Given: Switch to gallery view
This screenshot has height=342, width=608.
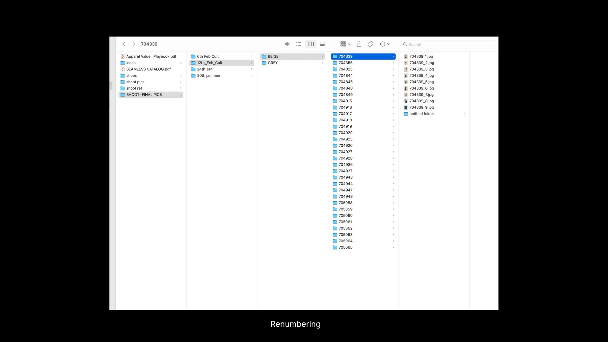Looking at the screenshot, I should pos(322,44).
